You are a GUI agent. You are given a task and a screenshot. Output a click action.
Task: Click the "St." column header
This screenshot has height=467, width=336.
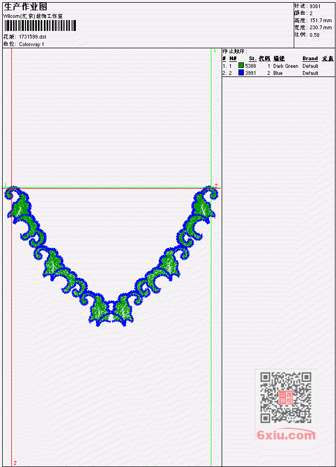click(253, 59)
